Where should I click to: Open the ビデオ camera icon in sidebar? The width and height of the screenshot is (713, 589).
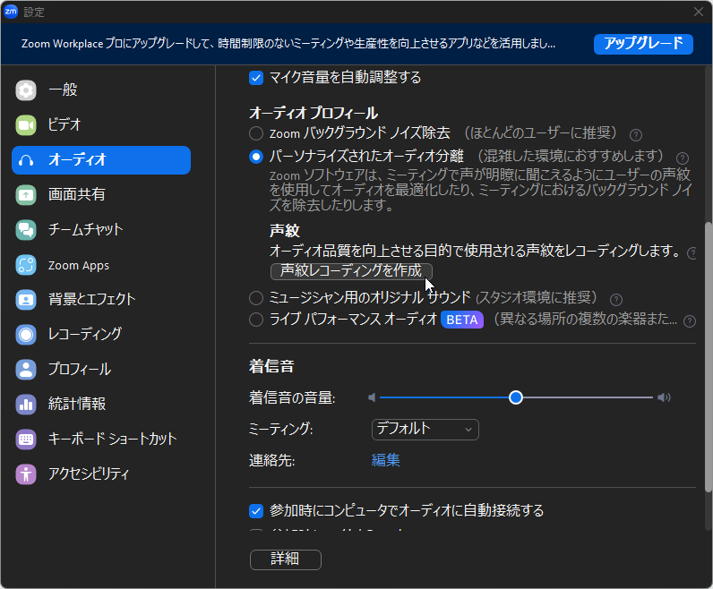tap(26, 125)
